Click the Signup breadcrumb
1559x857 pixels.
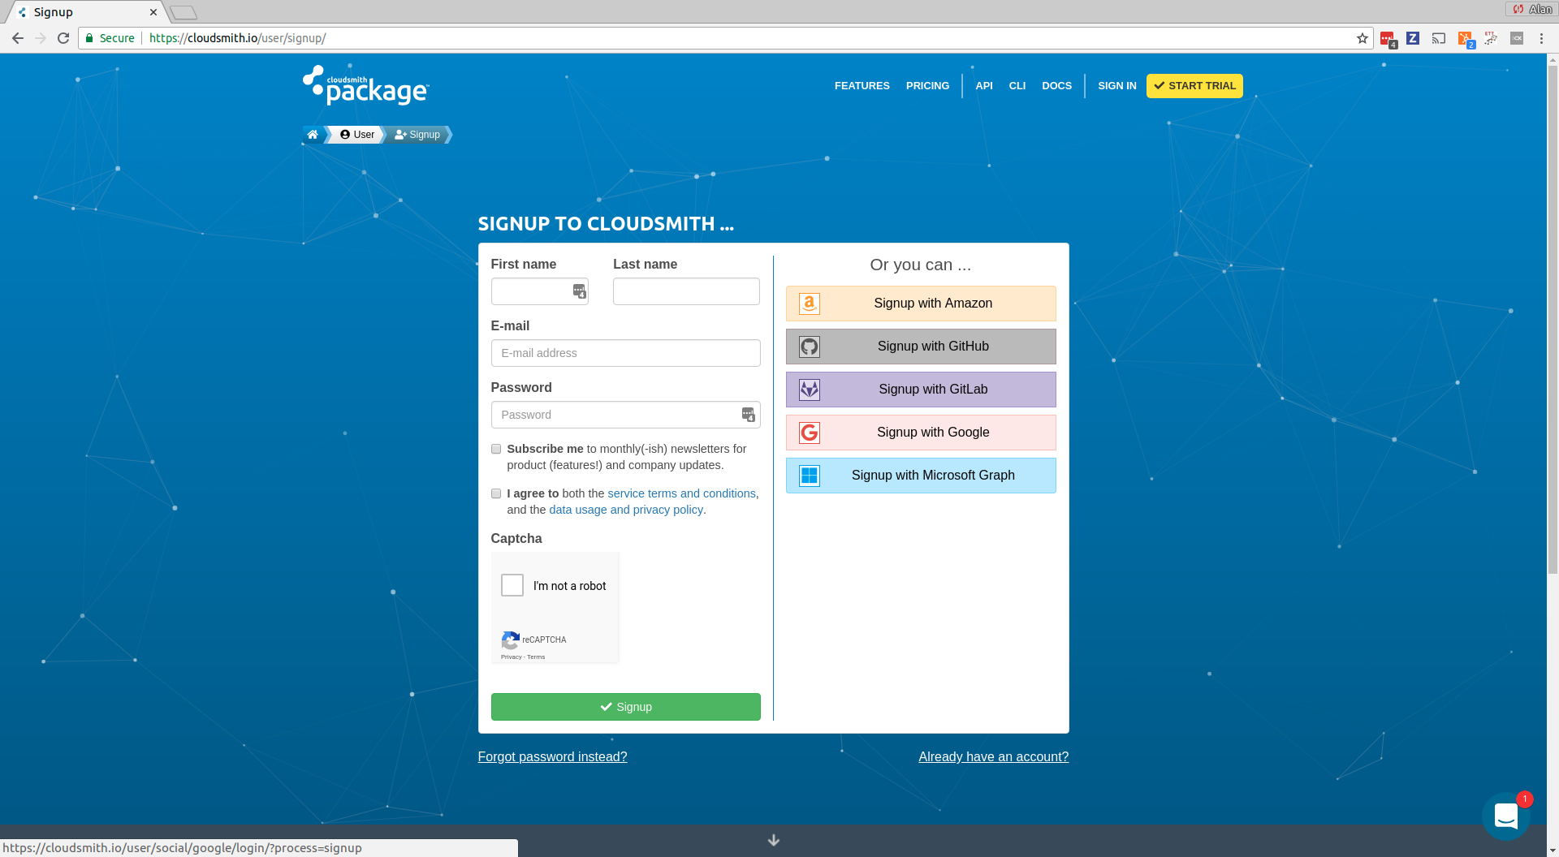click(x=418, y=135)
